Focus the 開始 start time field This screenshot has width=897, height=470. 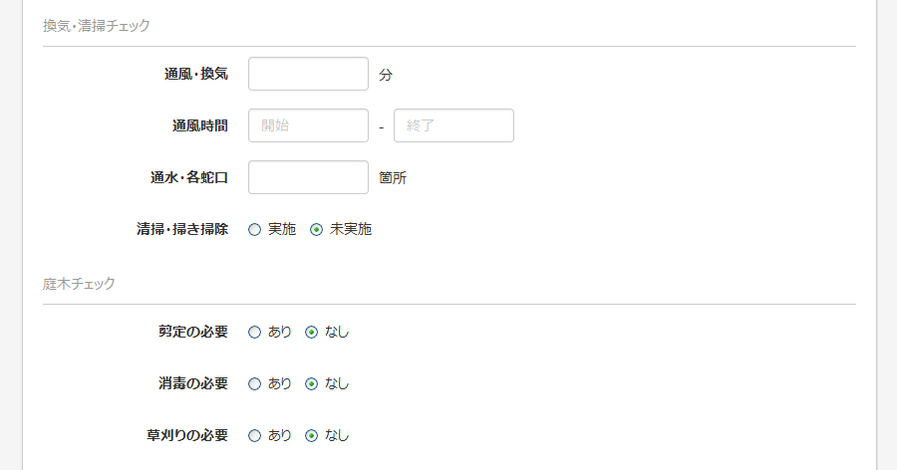(308, 125)
